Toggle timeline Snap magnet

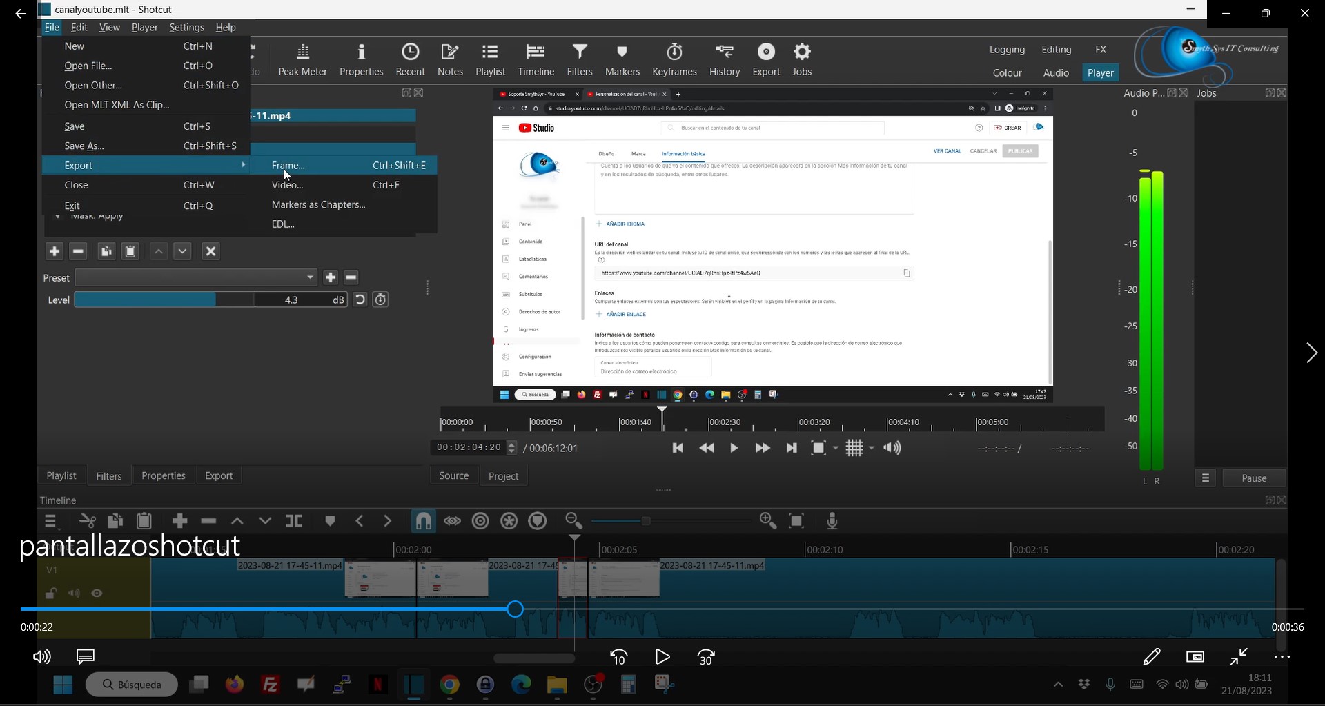click(x=423, y=521)
